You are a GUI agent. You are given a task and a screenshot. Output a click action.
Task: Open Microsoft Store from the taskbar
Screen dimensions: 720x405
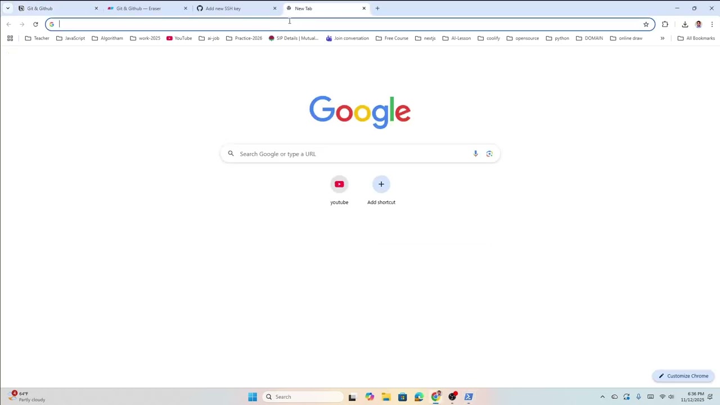click(402, 397)
